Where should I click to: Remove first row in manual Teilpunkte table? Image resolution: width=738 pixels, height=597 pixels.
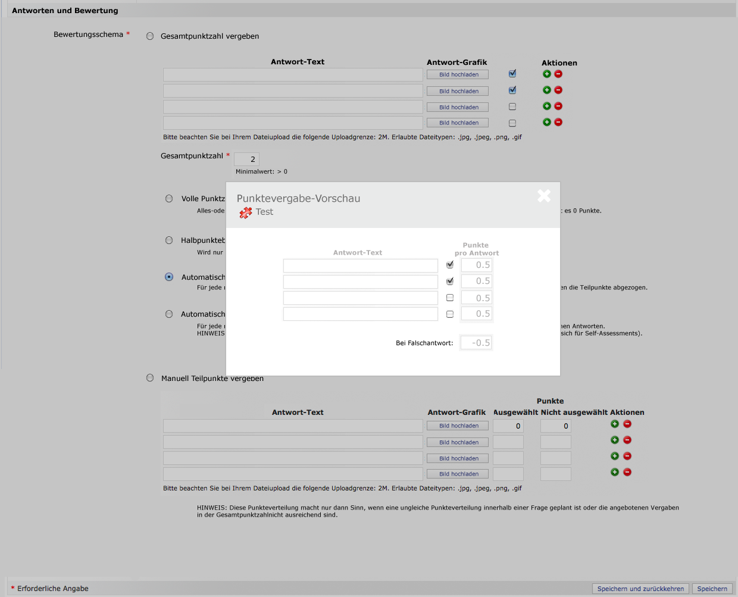(x=627, y=424)
